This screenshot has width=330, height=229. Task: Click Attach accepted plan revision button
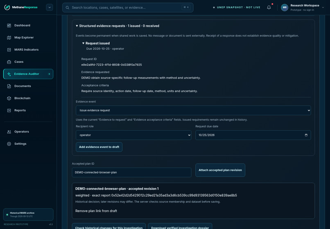coord(220,170)
